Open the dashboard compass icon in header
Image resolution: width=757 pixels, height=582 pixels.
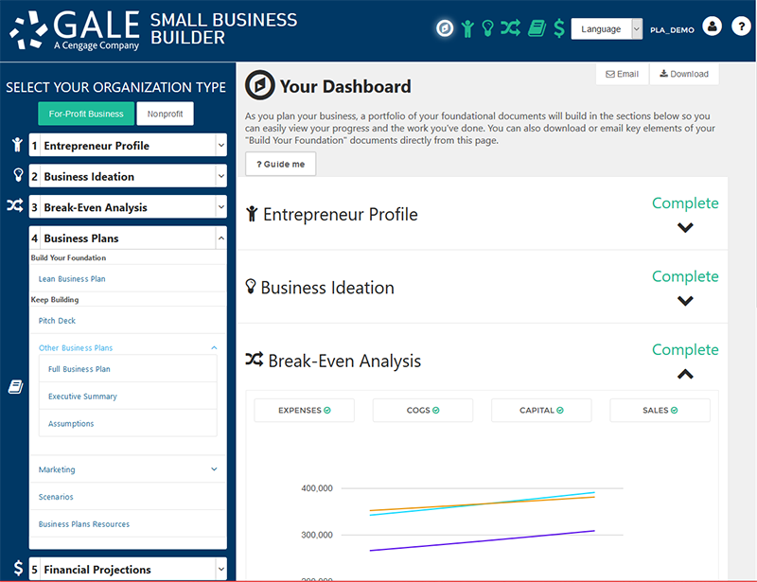[x=445, y=28]
